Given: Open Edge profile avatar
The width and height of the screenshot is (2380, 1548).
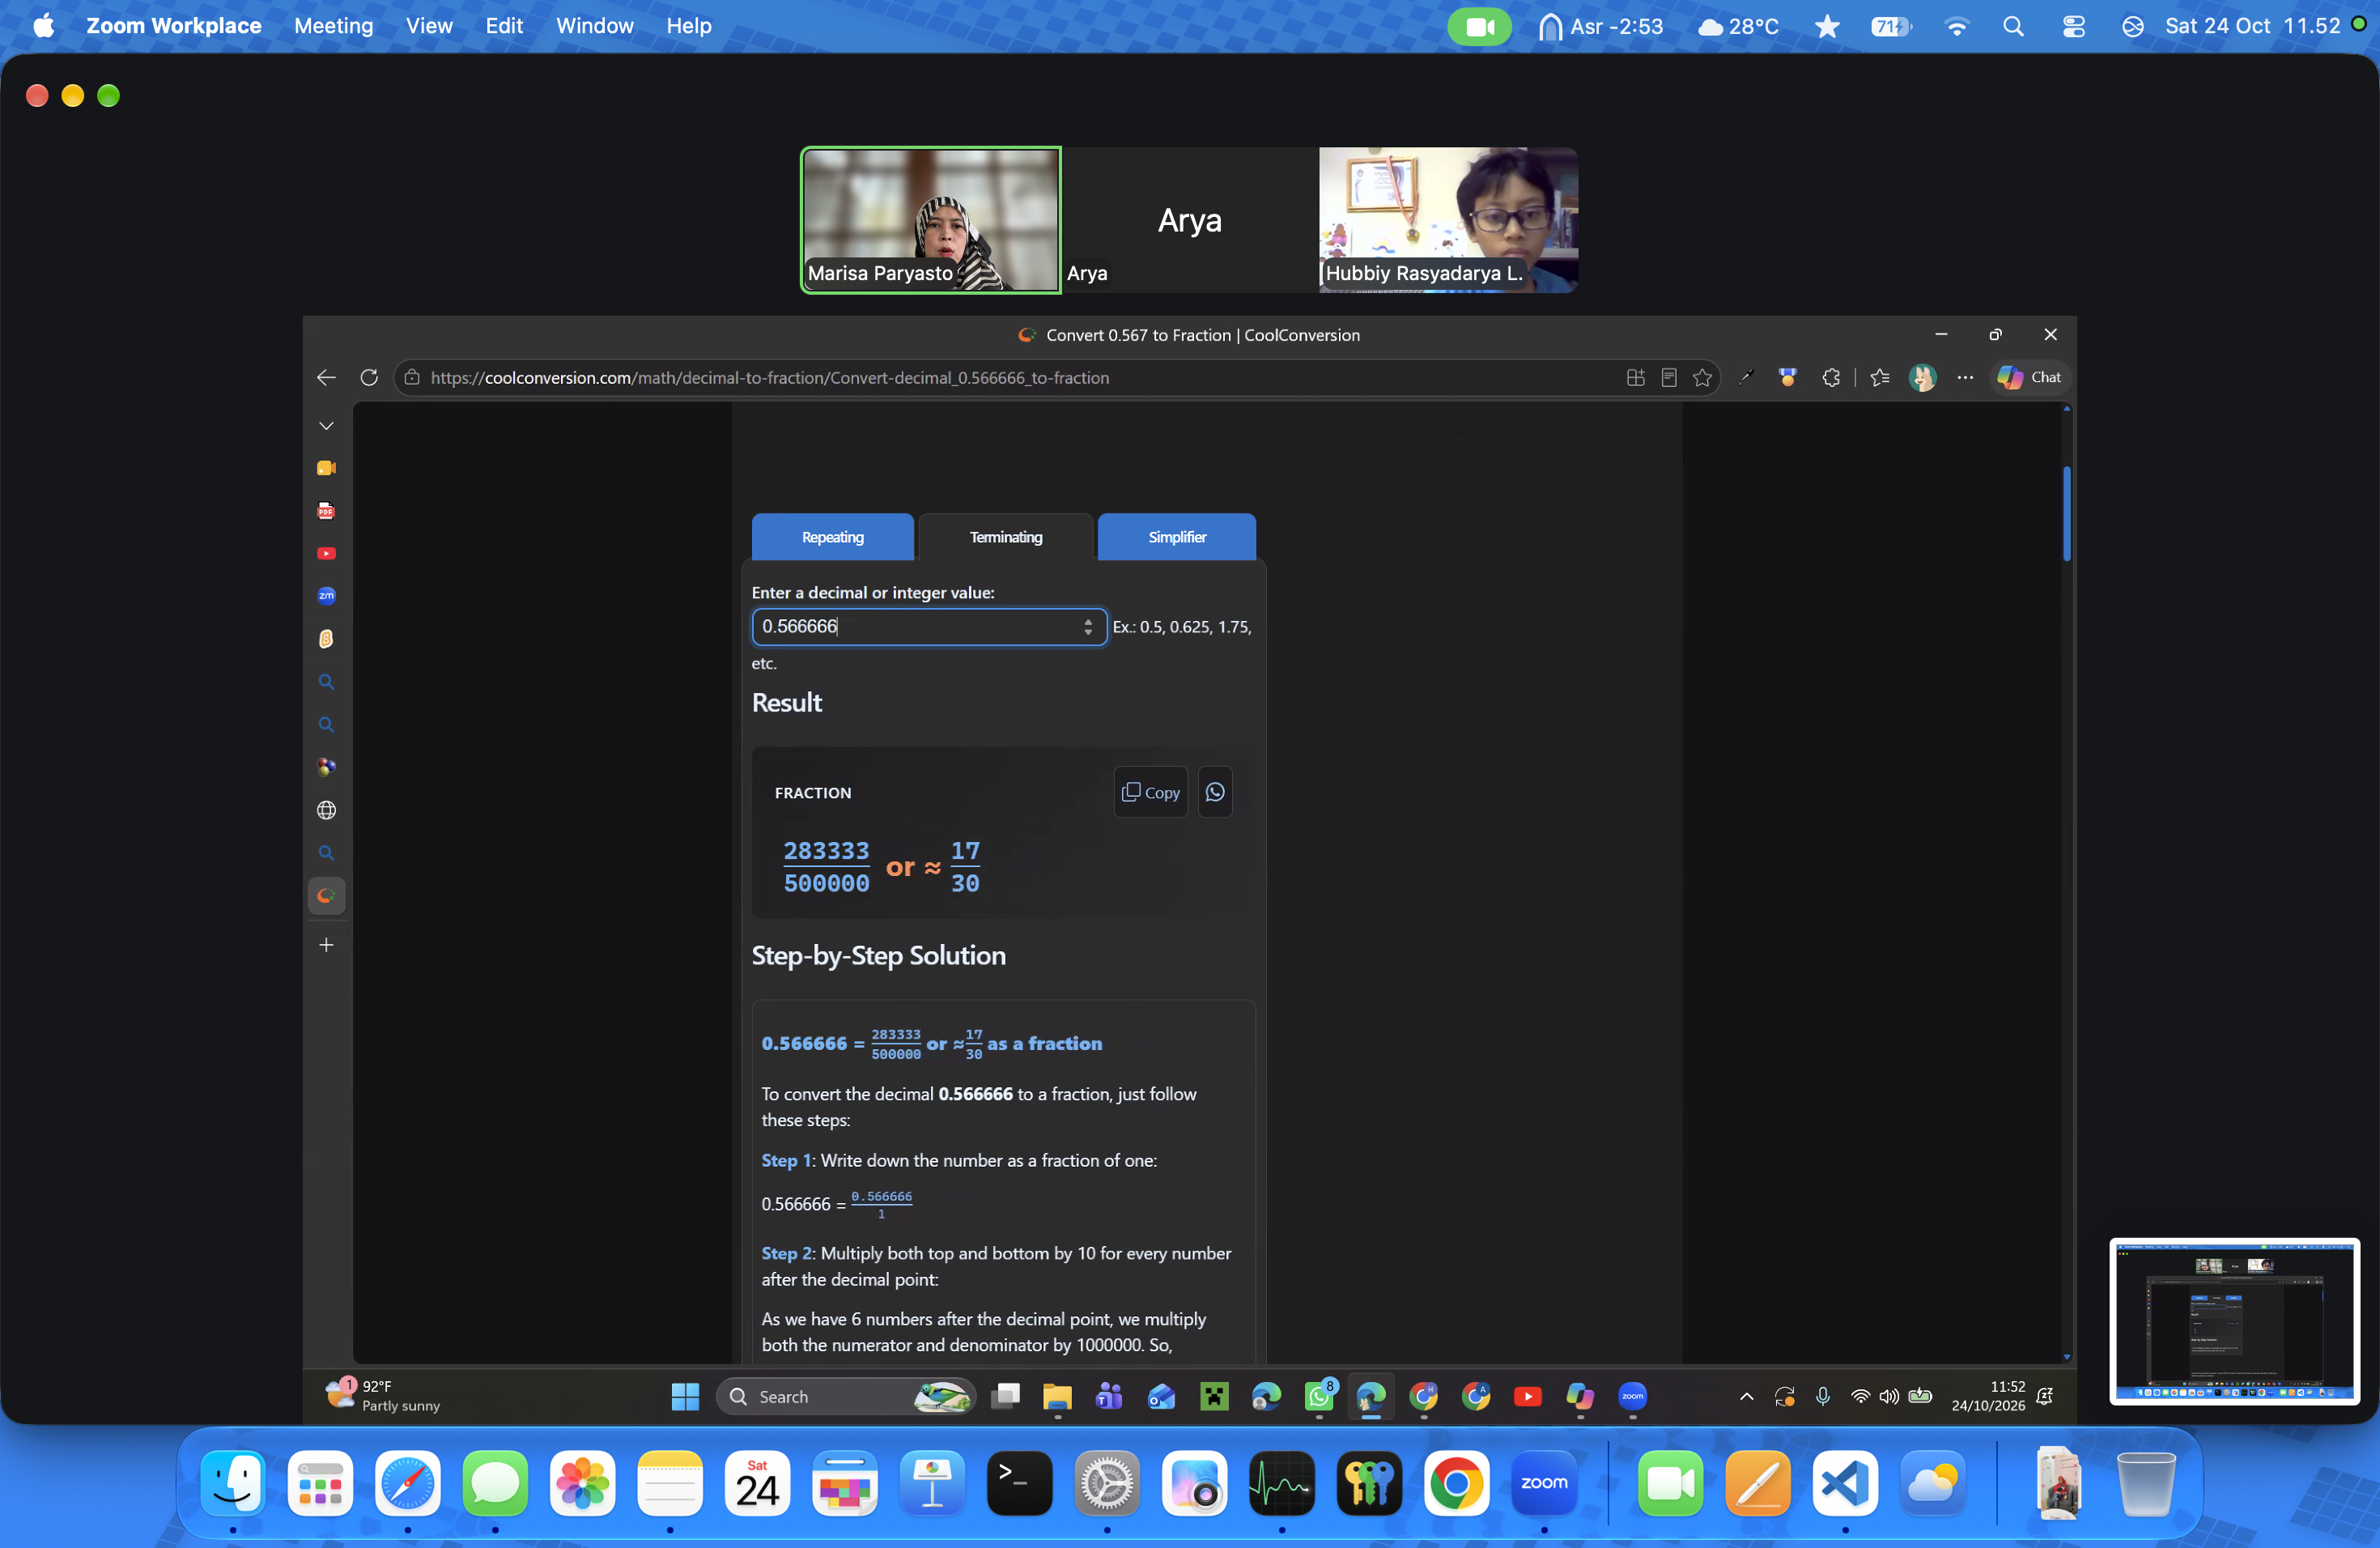Looking at the screenshot, I should tap(1922, 378).
